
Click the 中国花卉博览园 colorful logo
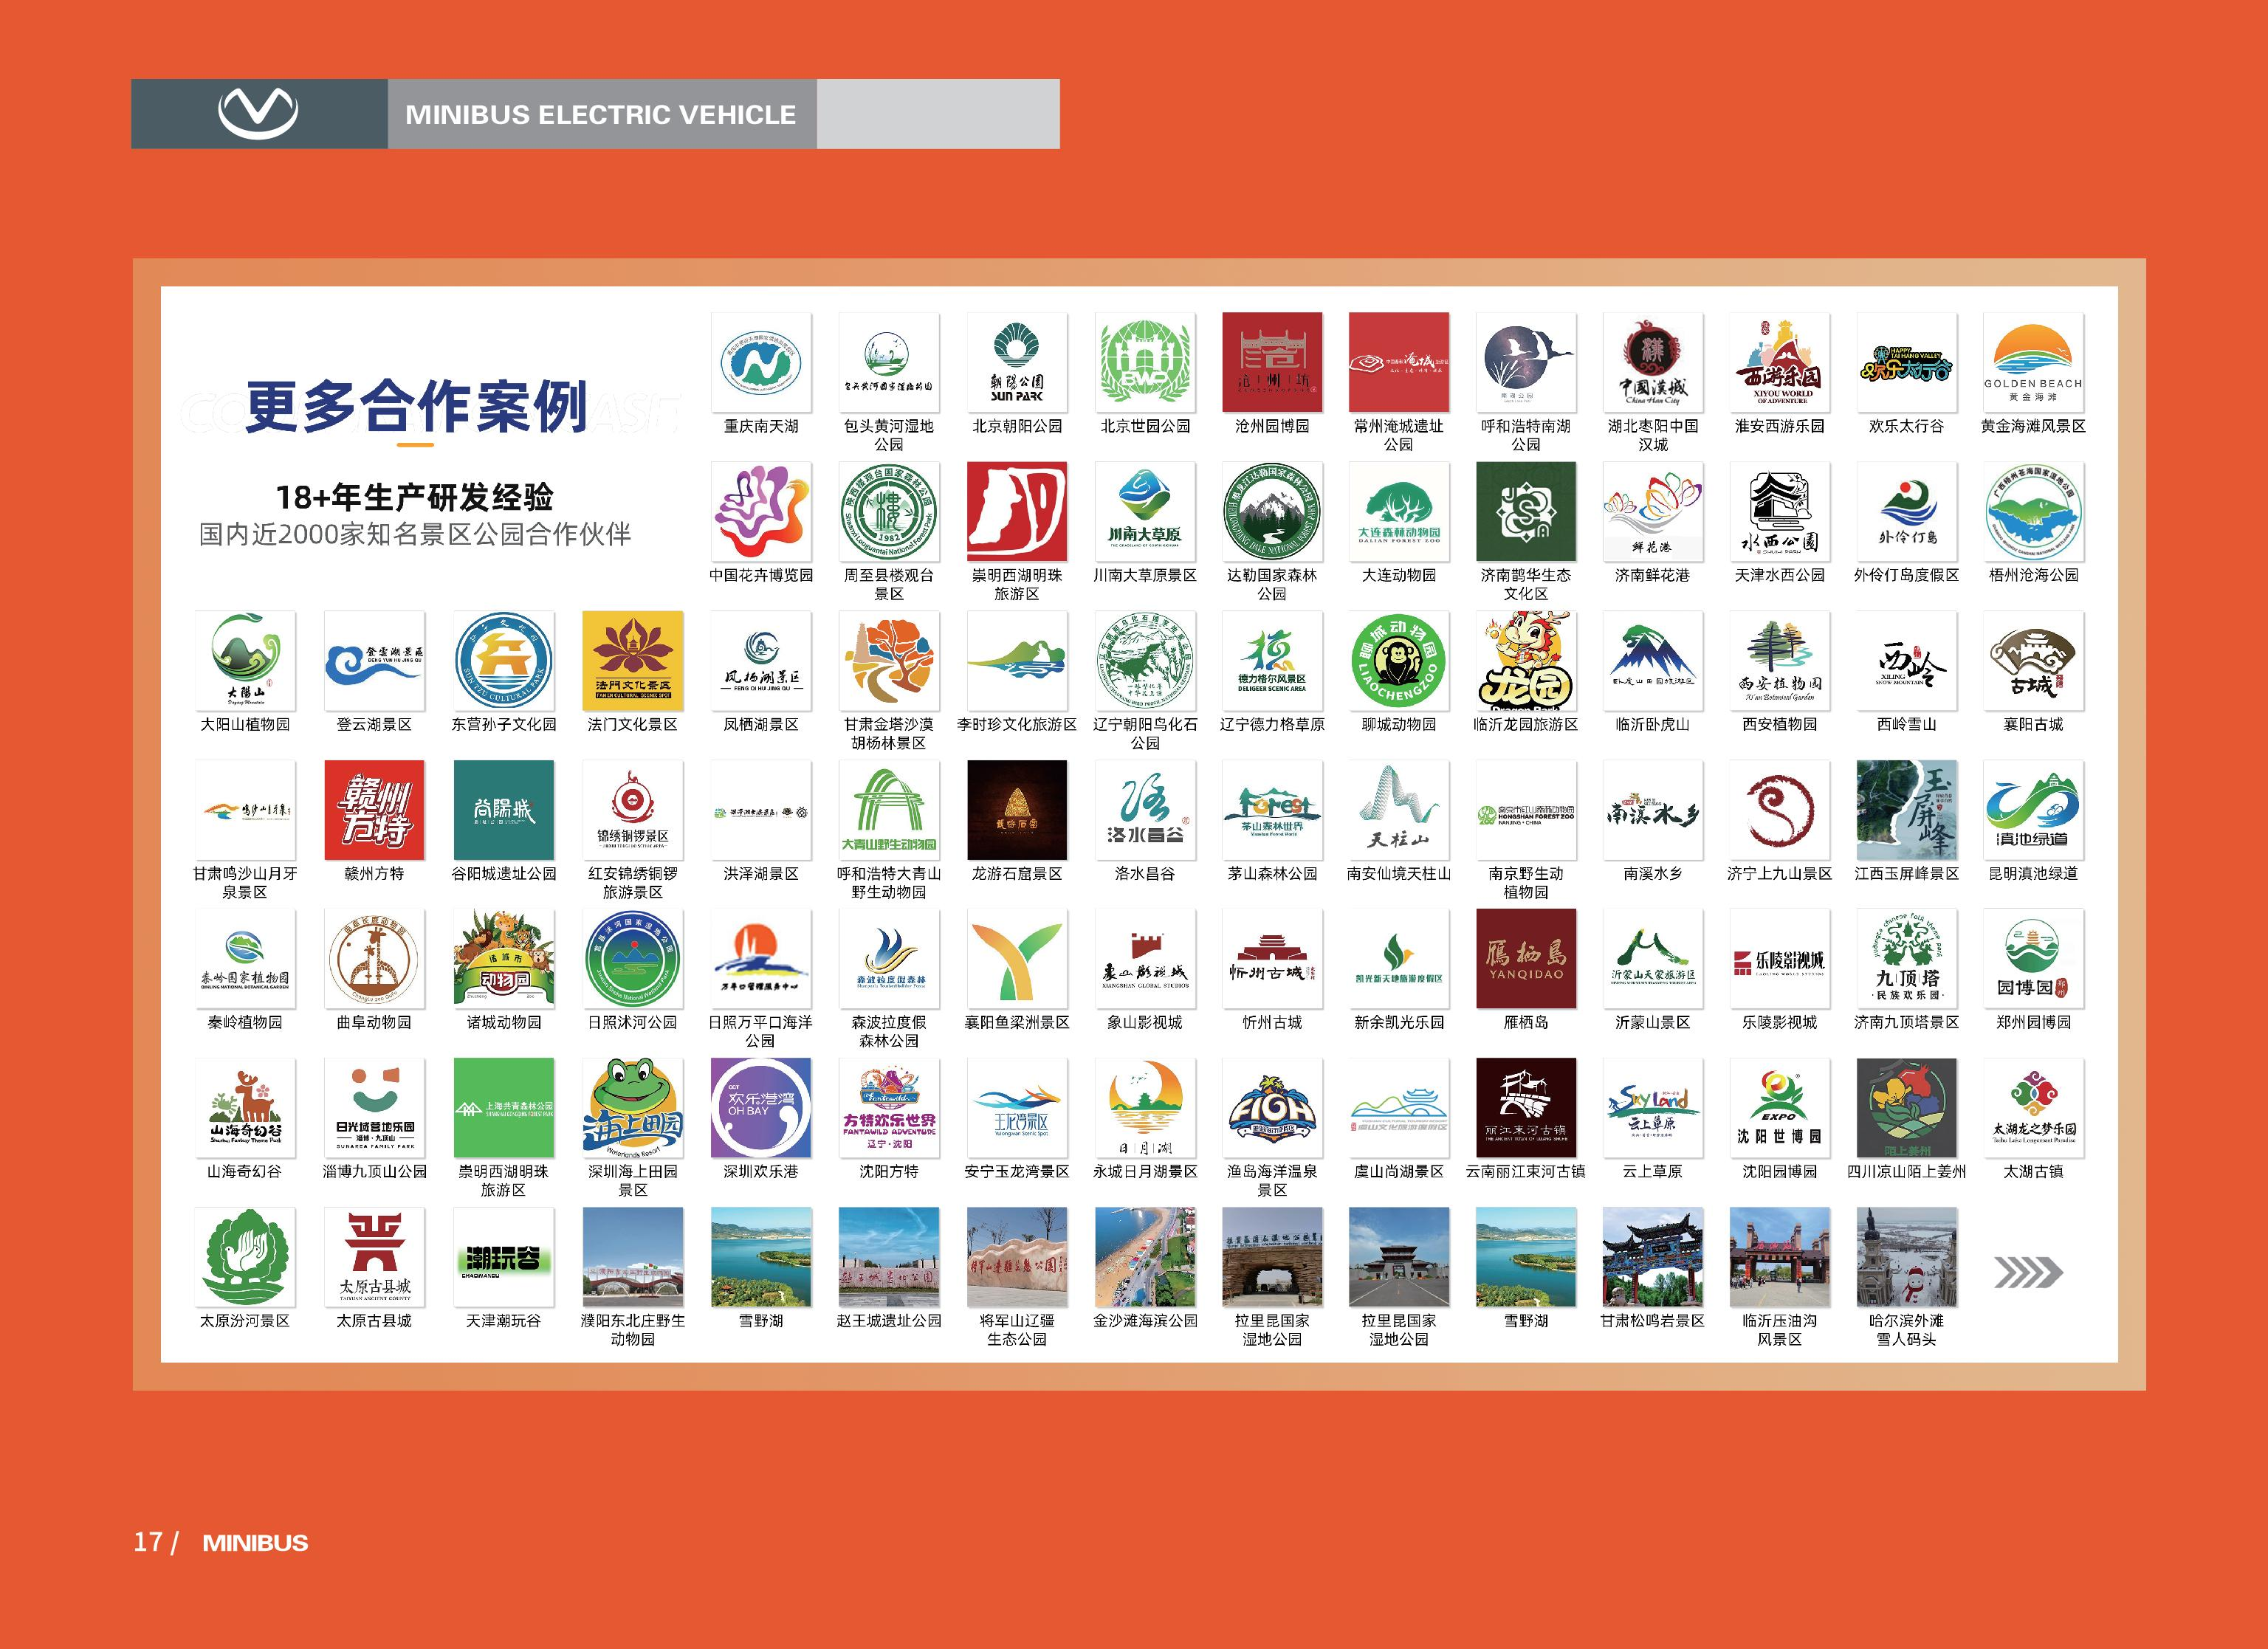761,512
